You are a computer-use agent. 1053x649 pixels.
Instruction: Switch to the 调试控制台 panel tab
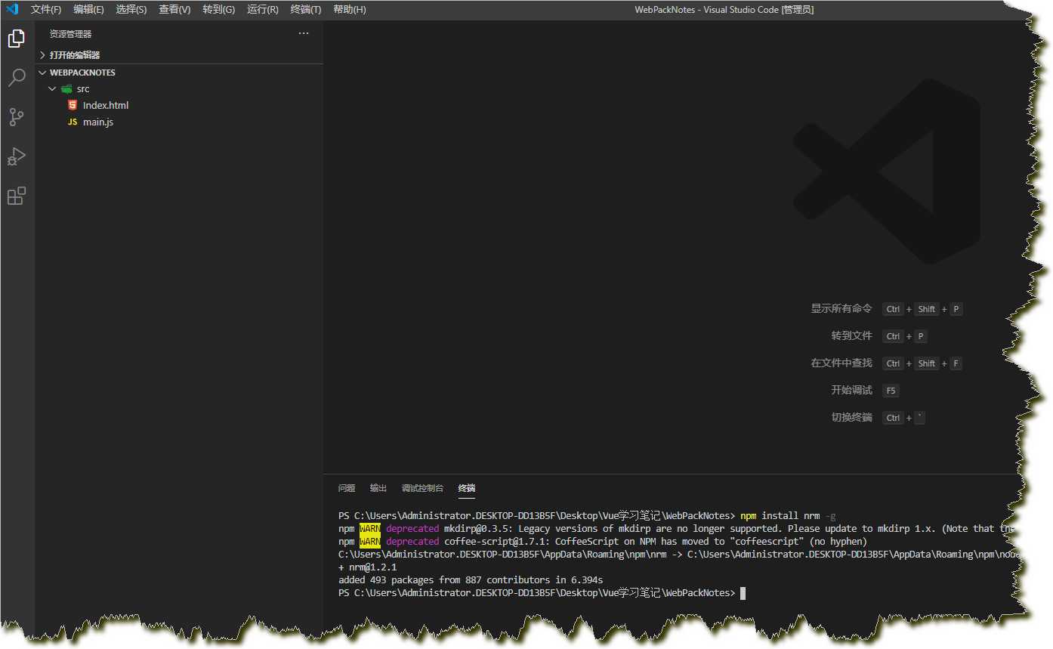pyautogui.click(x=423, y=488)
